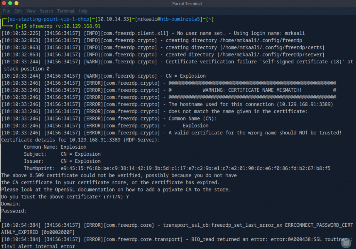Screen dimensions: 356x249
Task: Open the View menu
Action: click(x=31, y=11)
